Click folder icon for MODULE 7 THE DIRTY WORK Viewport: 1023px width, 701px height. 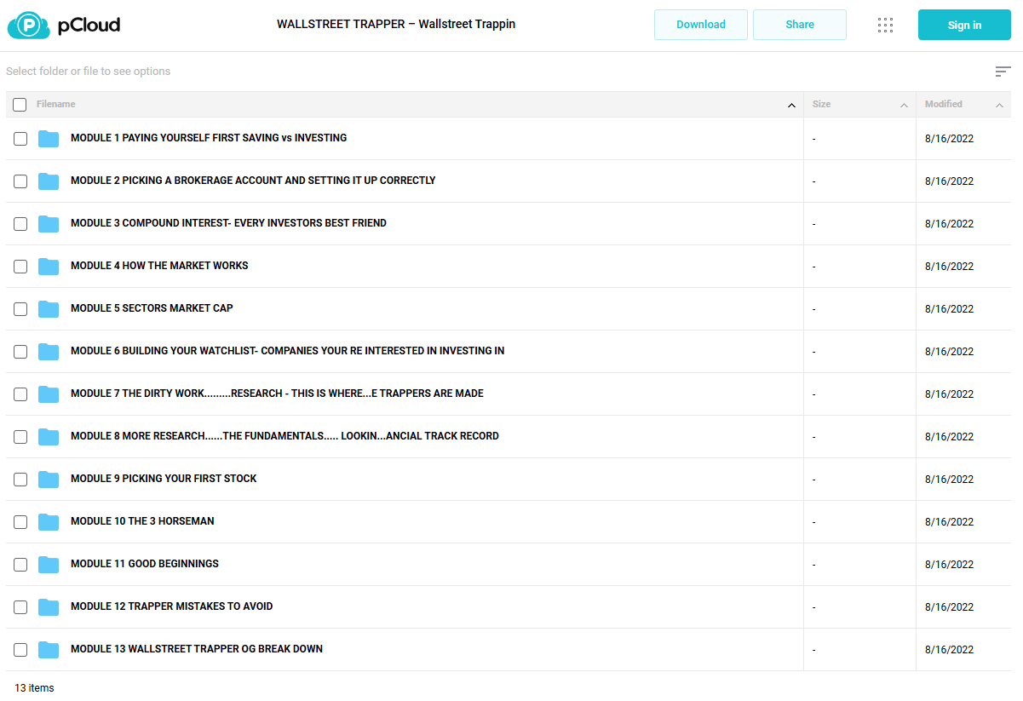pos(49,394)
